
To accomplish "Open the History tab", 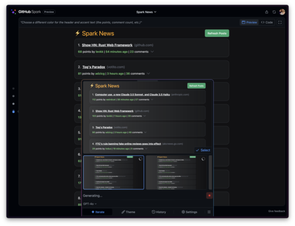I will tap(158, 212).
